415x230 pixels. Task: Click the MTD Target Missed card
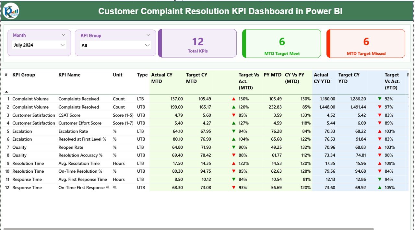click(x=366, y=43)
